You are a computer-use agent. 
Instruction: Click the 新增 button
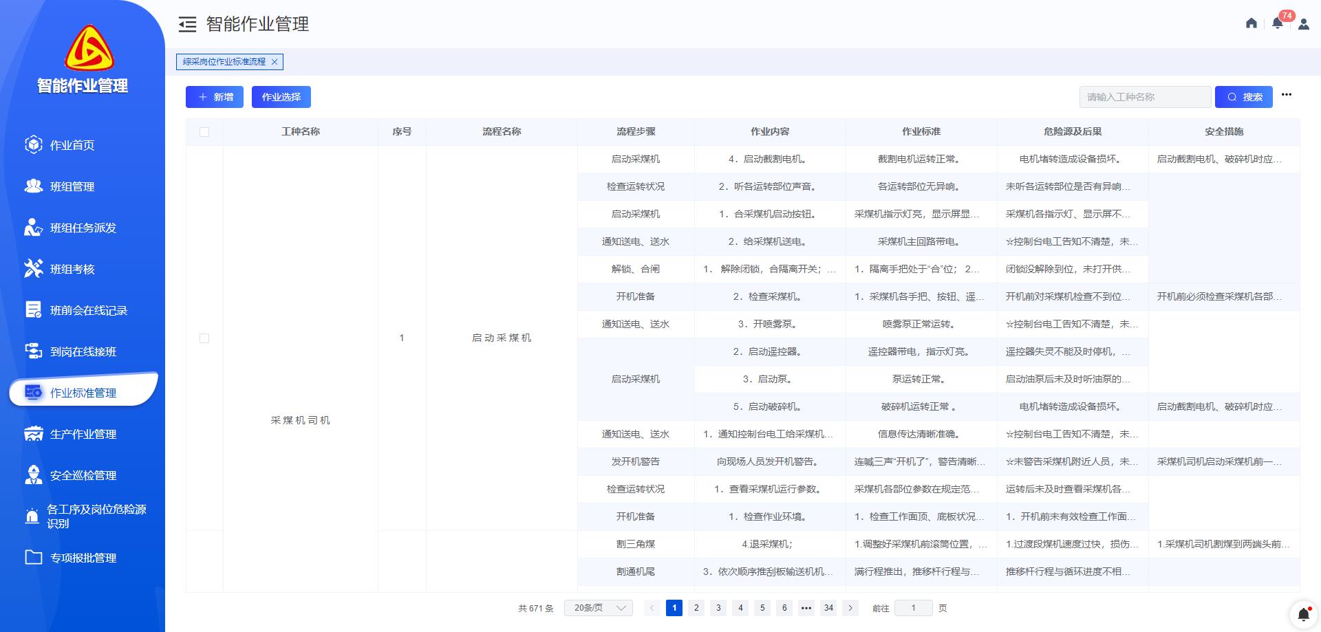215,97
